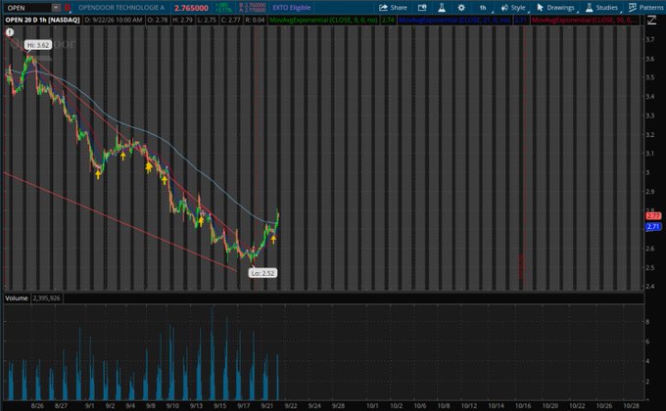Click the green EMA value 2.74
Screen dimensions: 666x411
point(388,20)
